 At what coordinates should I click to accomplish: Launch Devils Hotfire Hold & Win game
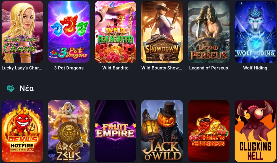click(22, 131)
